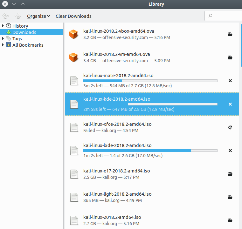The width and height of the screenshot is (242, 229).
Task: Cancel the kali-linux-kde-2018.2 download
Action: pyautogui.click(x=230, y=104)
